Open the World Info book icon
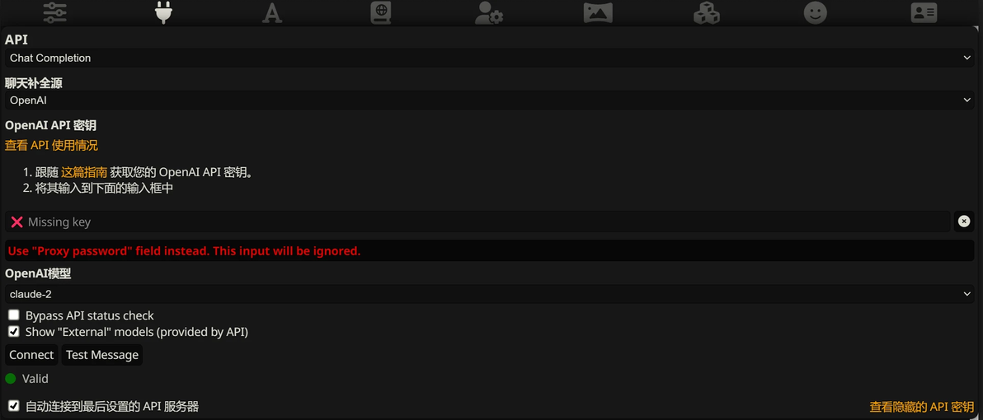The height and width of the screenshot is (420, 983). coord(380,12)
